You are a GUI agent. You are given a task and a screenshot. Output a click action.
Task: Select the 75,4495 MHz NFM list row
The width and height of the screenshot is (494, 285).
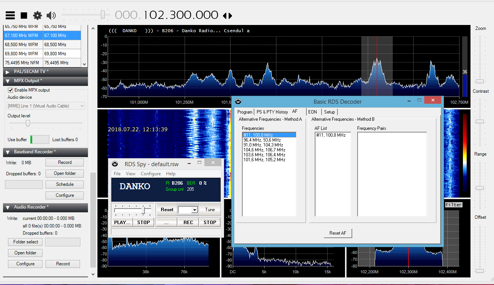tap(42, 63)
